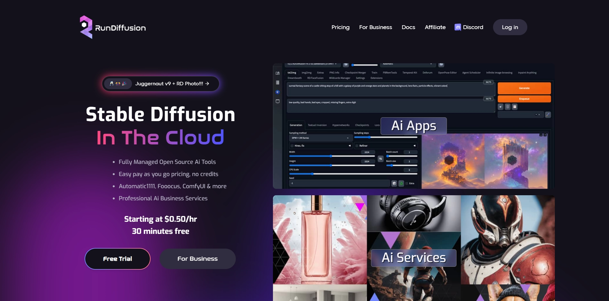Screen dimensions: 609x301
Task: Click the swap width and height icon
Action: click(381, 158)
